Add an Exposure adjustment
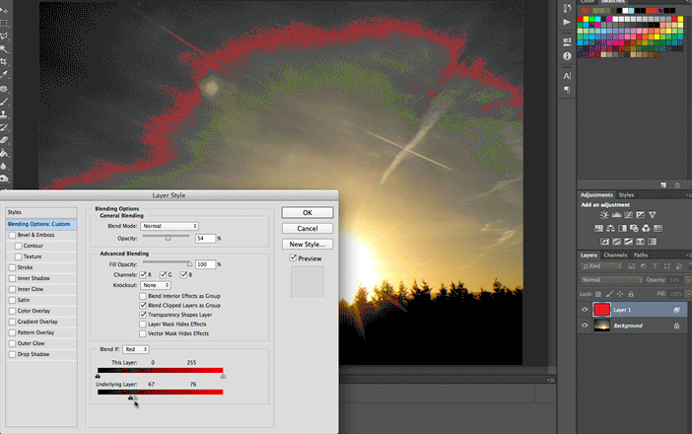The width and height of the screenshot is (692, 434). (x=641, y=215)
